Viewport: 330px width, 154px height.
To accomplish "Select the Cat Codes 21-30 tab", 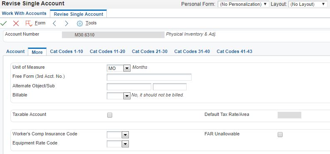I will click(150, 52).
